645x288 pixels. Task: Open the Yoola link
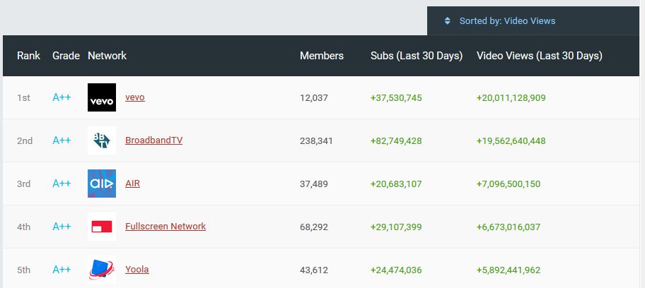point(137,270)
